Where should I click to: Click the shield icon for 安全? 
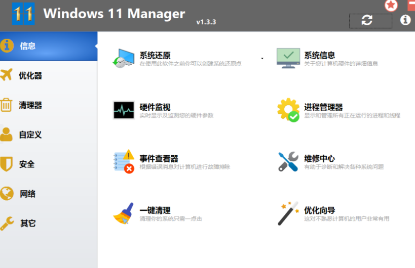coord(7,164)
